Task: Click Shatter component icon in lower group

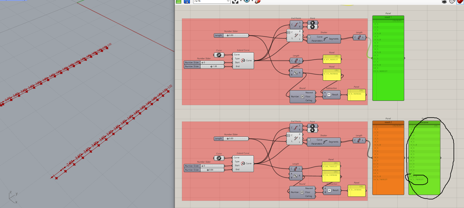Action: pyautogui.click(x=325, y=142)
